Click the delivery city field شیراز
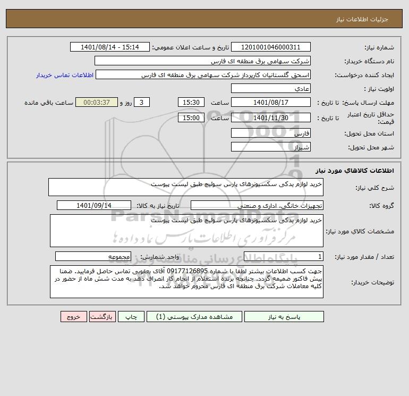 pos(271,147)
